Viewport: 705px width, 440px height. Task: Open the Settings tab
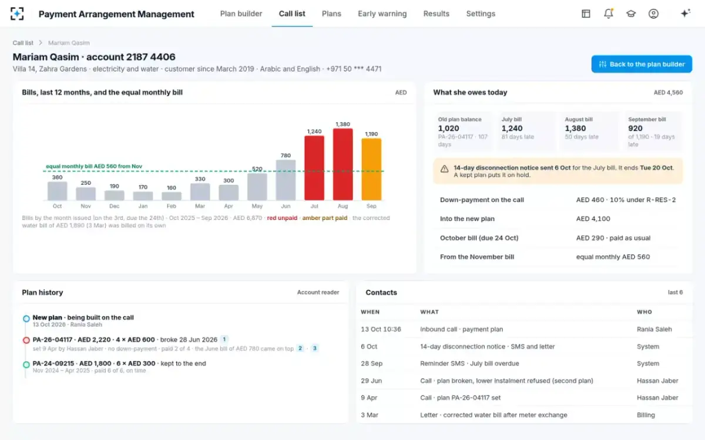(x=481, y=13)
